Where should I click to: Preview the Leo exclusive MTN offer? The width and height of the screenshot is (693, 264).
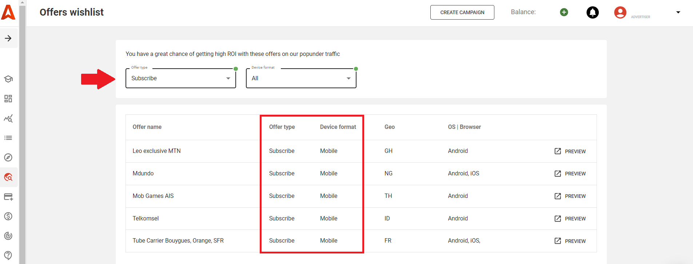click(x=570, y=151)
